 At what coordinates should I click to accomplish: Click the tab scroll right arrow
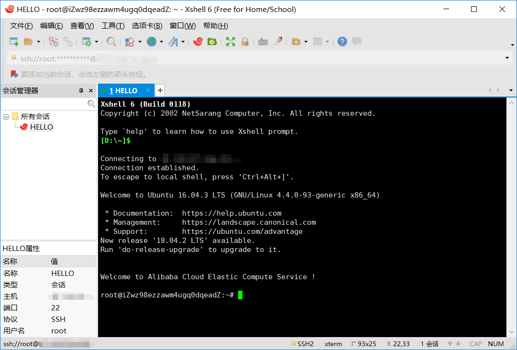coord(498,90)
